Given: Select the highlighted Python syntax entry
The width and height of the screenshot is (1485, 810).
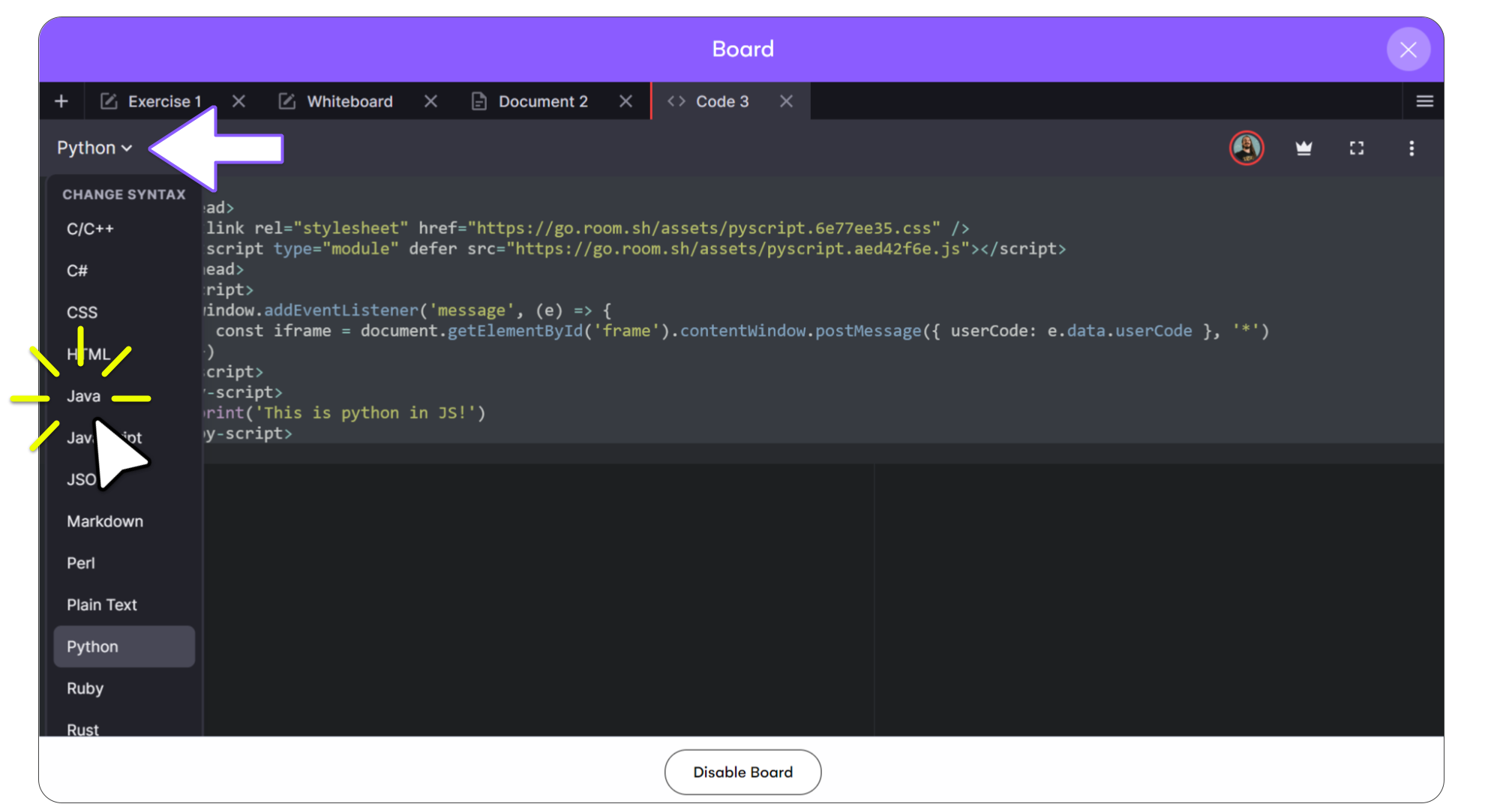Looking at the screenshot, I should pos(124,646).
